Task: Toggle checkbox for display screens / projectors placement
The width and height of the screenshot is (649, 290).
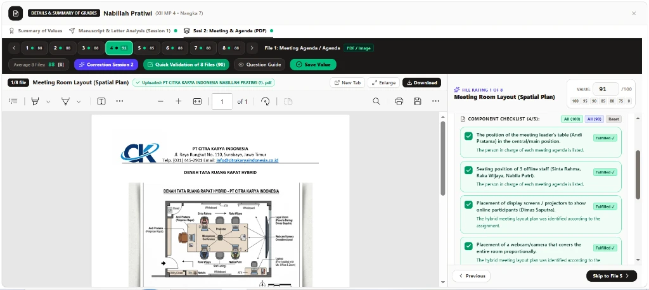Action: (468, 205)
